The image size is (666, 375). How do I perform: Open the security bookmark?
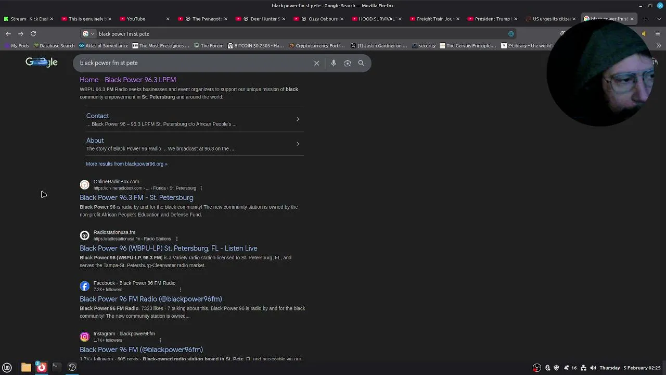click(424, 46)
